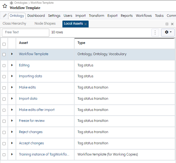Close the Local Assets tab
176x163 pixels.
(x=86, y=24)
